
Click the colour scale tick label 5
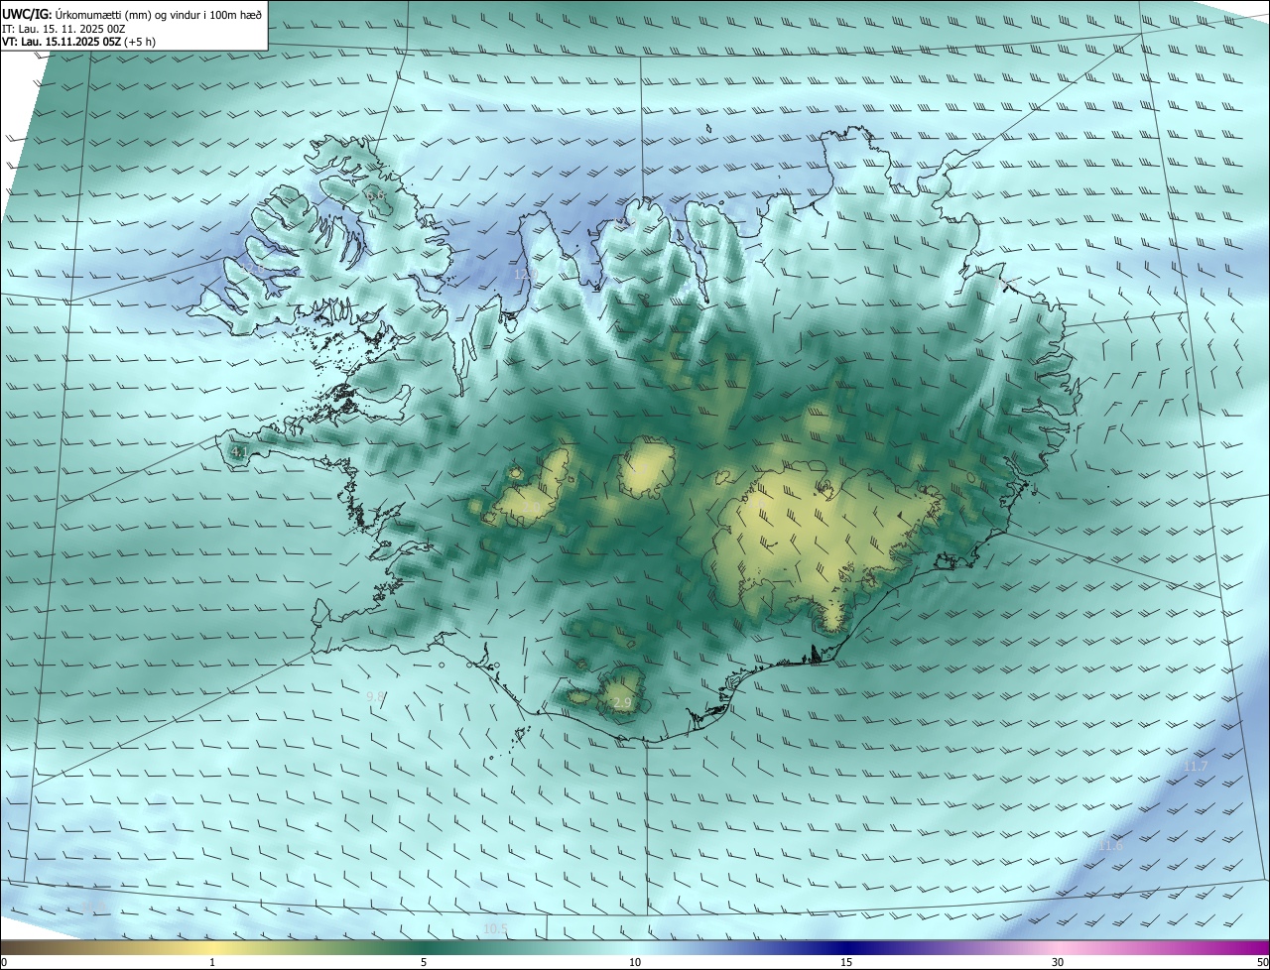coord(424,962)
